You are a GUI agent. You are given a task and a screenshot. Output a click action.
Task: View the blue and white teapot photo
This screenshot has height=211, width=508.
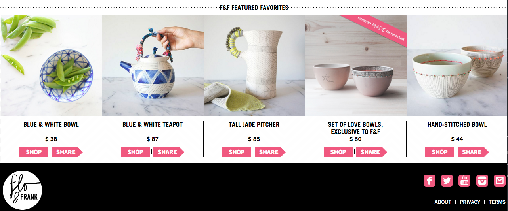(x=153, y=65)
